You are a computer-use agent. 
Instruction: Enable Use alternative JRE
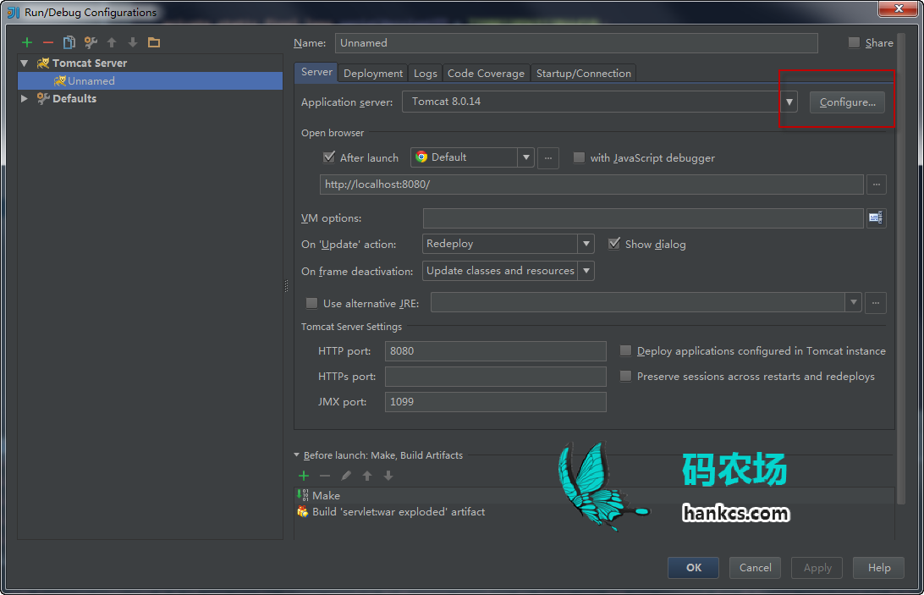click(x=311, y=303)
